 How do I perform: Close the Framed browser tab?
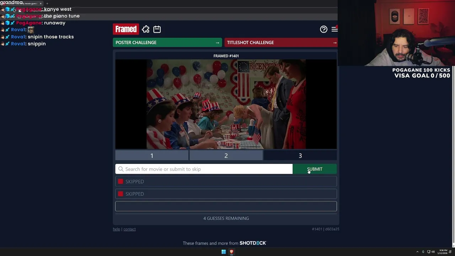coord(41,4)
